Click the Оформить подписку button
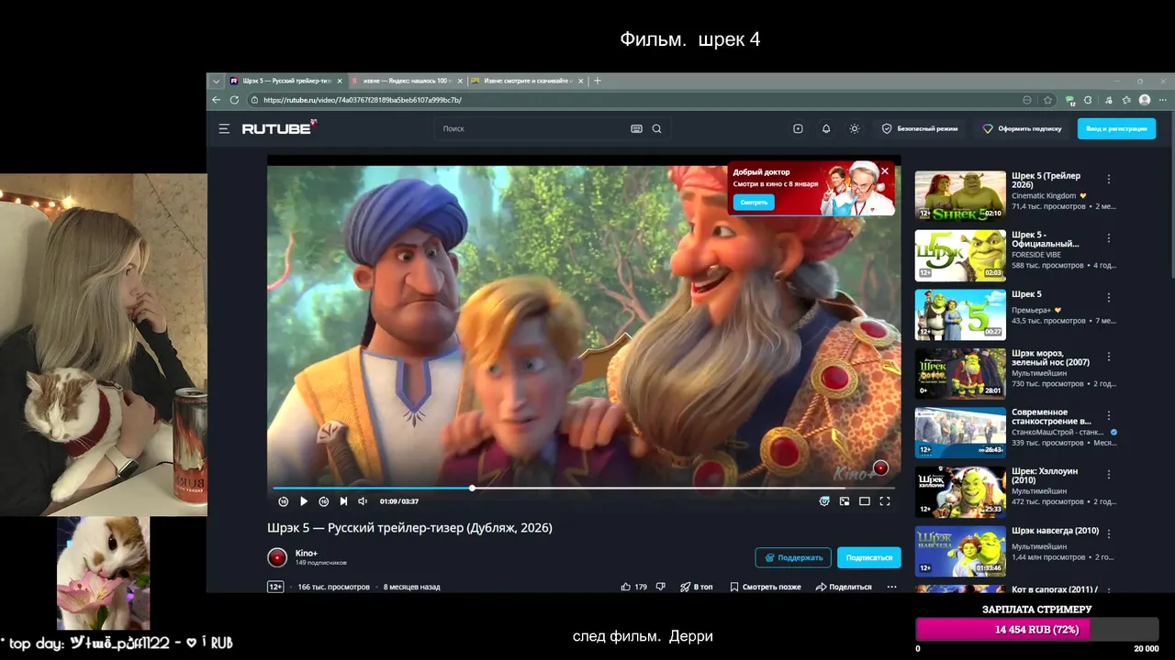The height and width of the screenshot is (660, 1175). coord(1022,129)
